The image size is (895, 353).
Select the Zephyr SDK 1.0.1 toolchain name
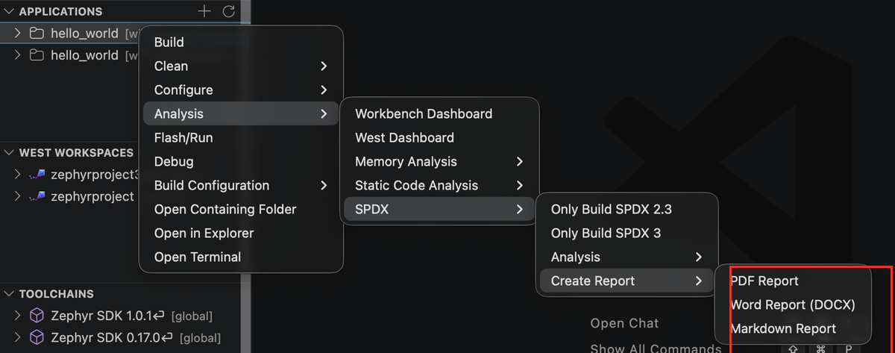(x=101, y=316)
